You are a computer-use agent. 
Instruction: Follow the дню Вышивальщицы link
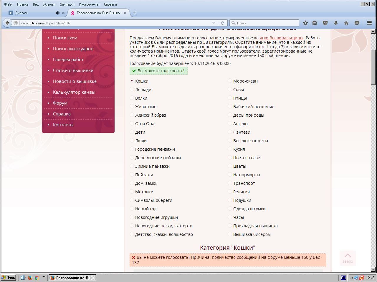(281, 38)
